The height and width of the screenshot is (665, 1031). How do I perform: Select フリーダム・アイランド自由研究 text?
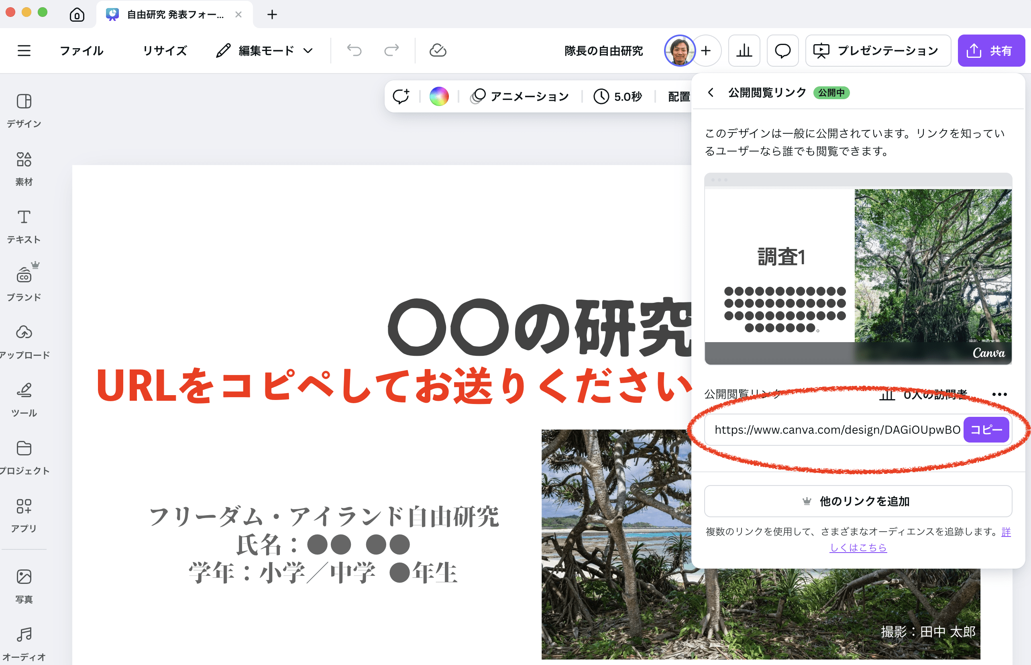click(x=324, y=516)
